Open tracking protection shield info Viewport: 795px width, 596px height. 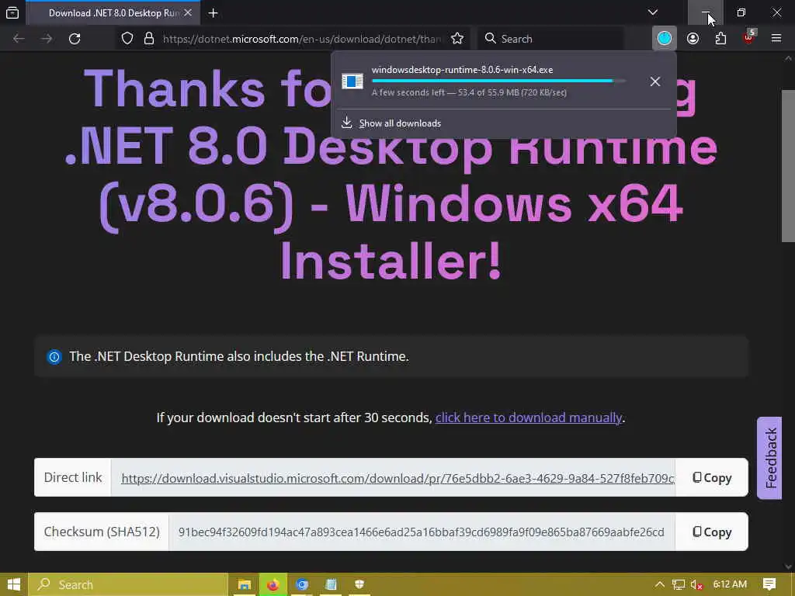pos(127,39)
